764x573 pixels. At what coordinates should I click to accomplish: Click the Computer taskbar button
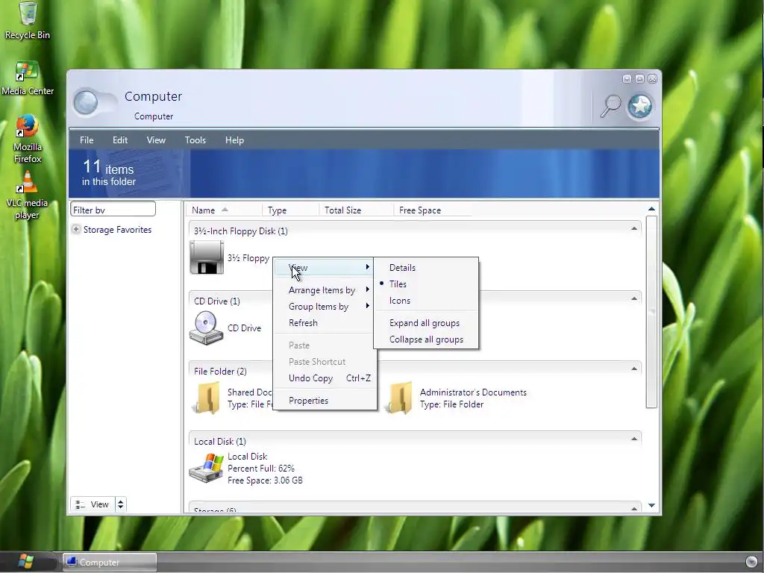point(110,563)
